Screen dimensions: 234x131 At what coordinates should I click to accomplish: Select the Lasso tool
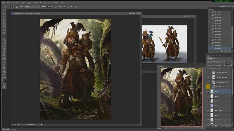(x=4, y=20)
